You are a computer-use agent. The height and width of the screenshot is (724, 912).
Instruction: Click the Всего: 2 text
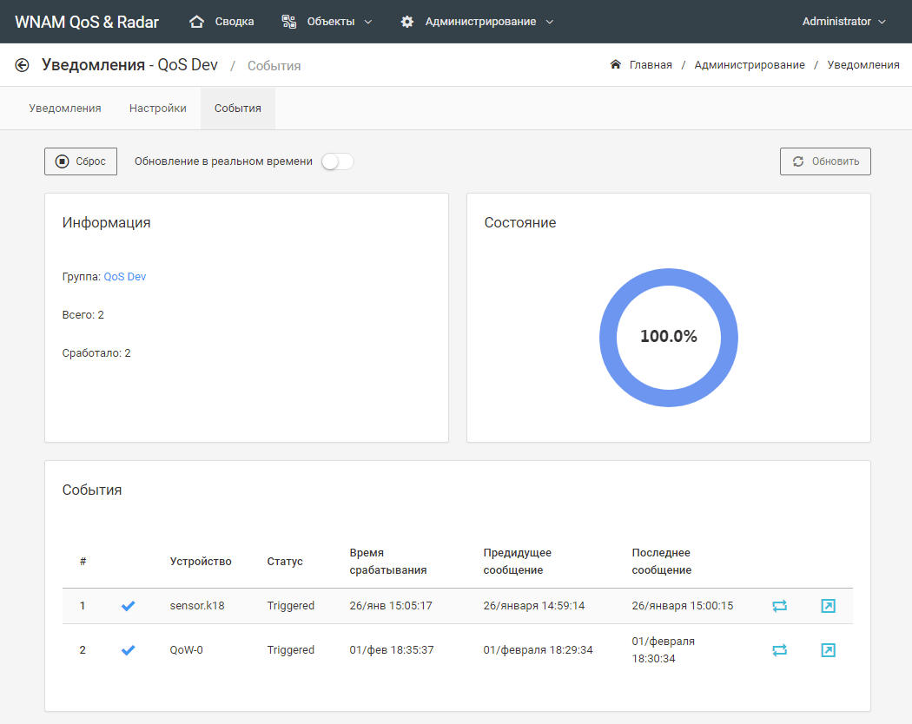pos(83,315)
